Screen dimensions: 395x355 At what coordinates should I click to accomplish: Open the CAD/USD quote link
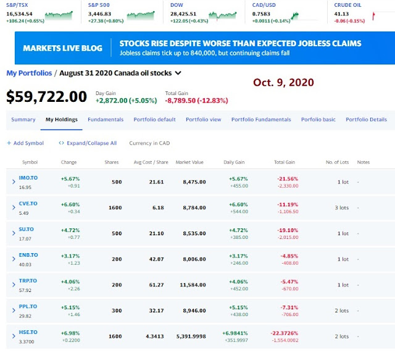point(264,5)
